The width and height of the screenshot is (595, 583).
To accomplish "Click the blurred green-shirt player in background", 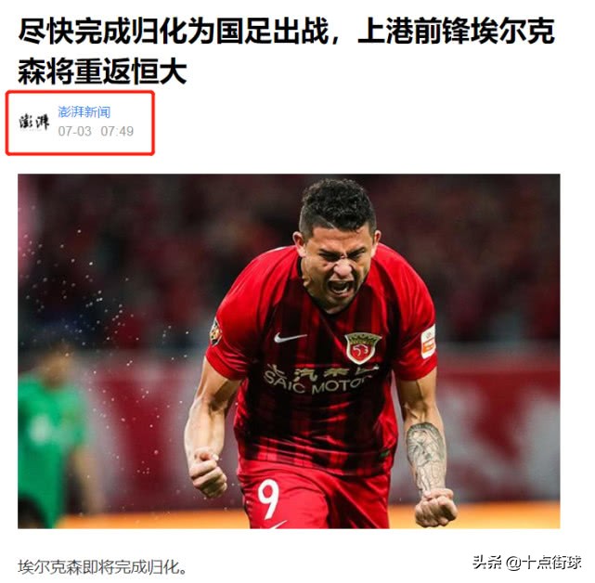I will click(52, 436).
